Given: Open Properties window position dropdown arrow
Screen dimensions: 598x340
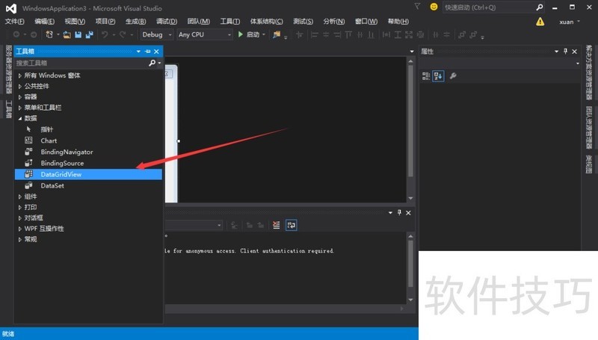Looking at the screenshot, I should pyautogui.click(x=556, y=52).
